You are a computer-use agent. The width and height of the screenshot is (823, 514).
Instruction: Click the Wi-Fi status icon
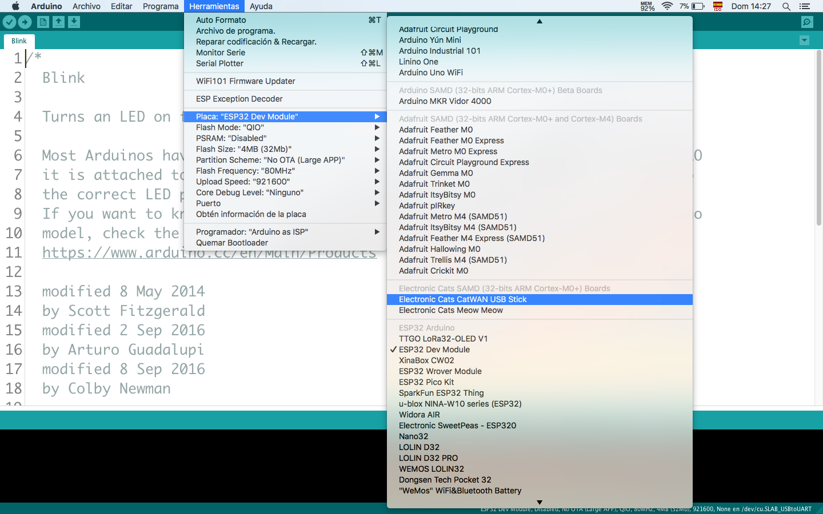pyautogui.click(x=667, y=6)
